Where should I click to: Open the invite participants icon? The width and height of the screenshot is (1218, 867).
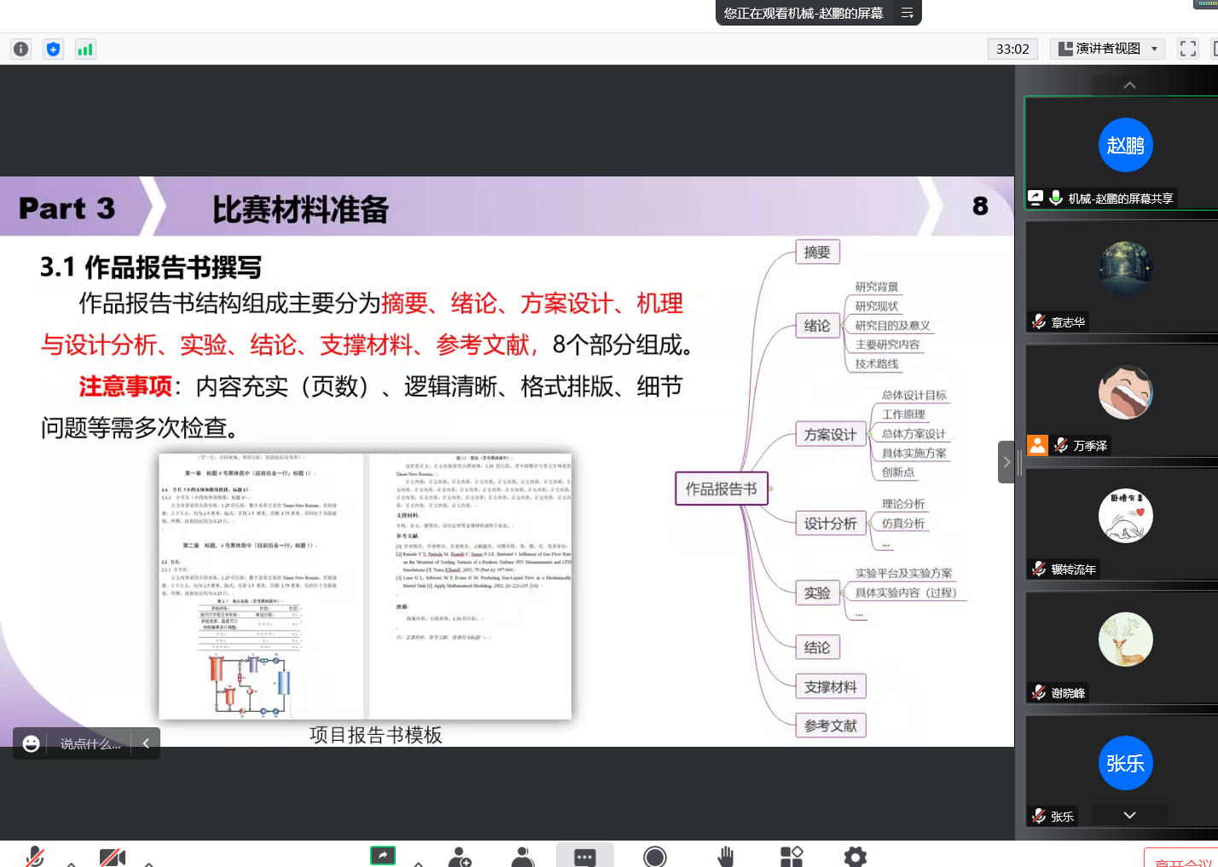pyautogui.click(x=460, y=857)
